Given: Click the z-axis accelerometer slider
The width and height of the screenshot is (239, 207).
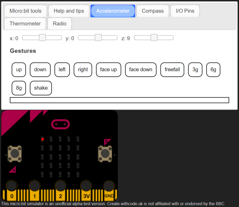Looking at the screenshot, I should pyautogui.click(x=154, y=38).
